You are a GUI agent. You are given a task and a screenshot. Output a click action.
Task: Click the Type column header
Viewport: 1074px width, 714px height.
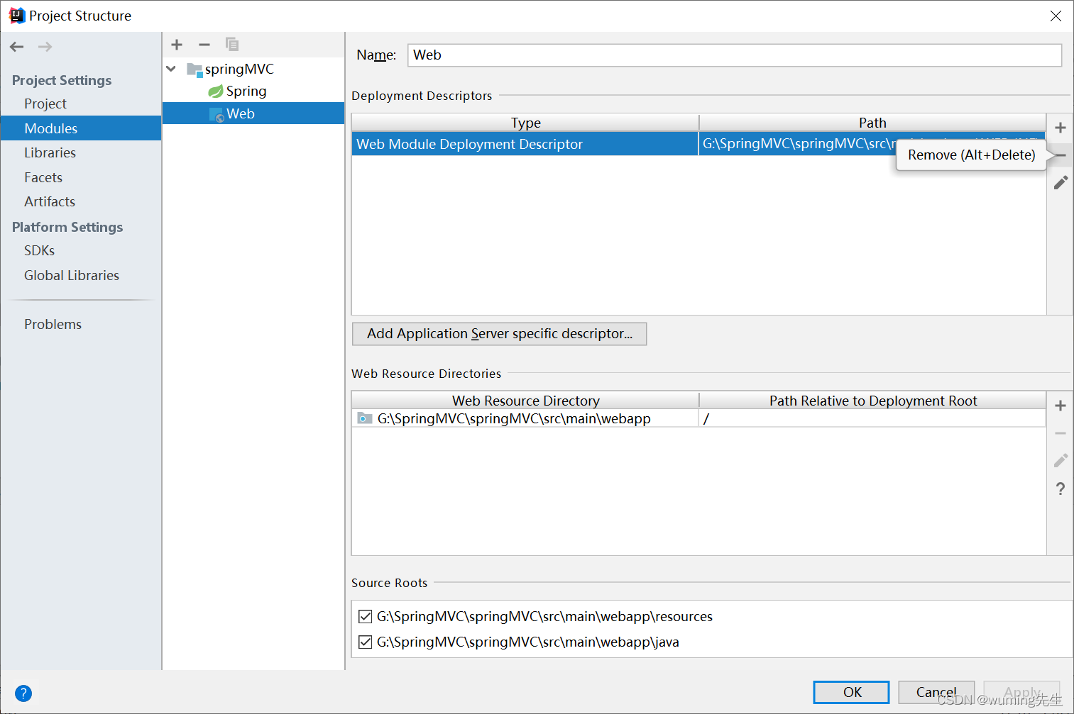tap(525, 123)
